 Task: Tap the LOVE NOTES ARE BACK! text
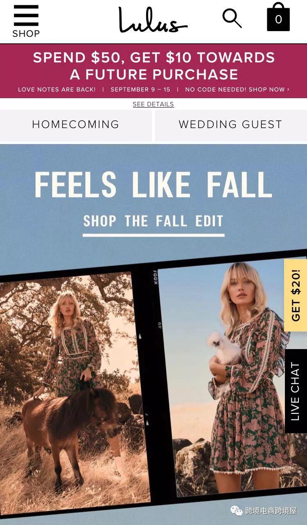(x=56, y=89)
